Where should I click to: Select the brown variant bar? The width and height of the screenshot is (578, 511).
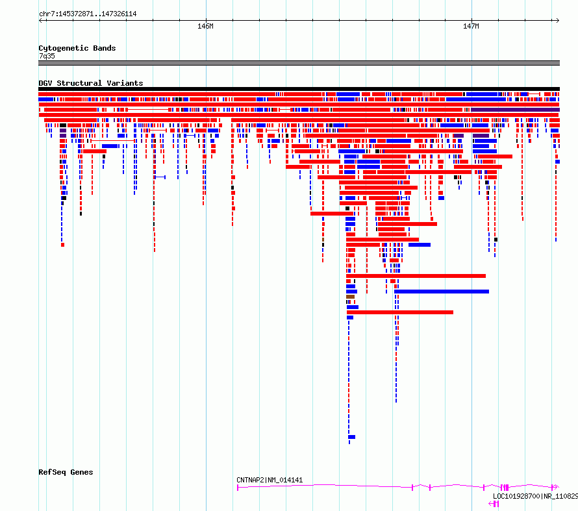click(350, 297)
